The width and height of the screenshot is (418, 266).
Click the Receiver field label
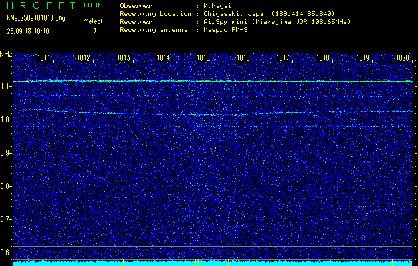click(x=136, y=22)
